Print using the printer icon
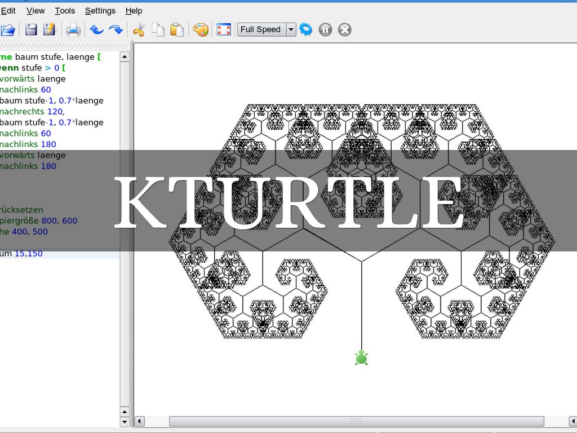Image resolution: width=577 pixels, height=433 pixels. (x=73, y=30)
